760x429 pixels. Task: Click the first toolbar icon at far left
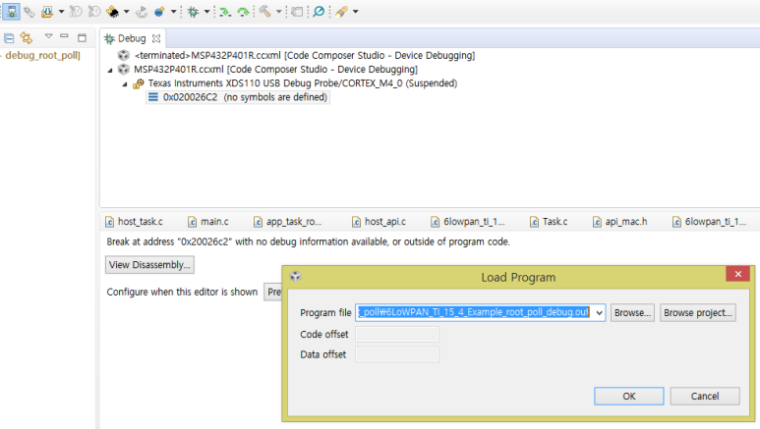11,12
